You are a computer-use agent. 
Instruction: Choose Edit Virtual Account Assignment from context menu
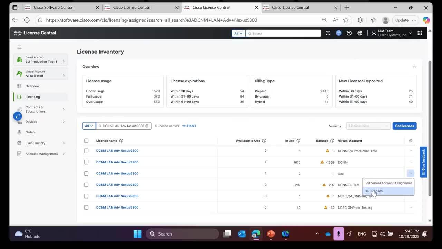click(388, 183)
